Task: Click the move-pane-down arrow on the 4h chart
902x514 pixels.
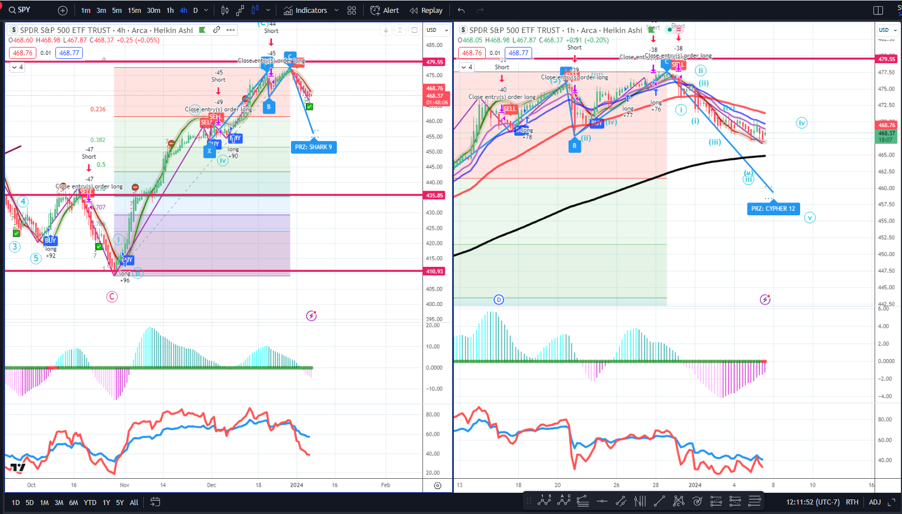Action: tap(386, 30)
